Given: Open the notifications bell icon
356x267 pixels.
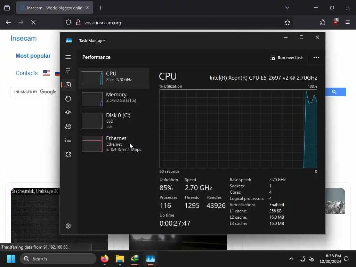Looking at the screenshot, I should coord(347,259).
